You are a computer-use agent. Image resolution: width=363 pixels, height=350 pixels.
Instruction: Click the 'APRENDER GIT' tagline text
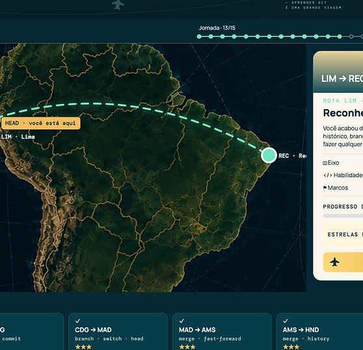(x=309, y=3)
